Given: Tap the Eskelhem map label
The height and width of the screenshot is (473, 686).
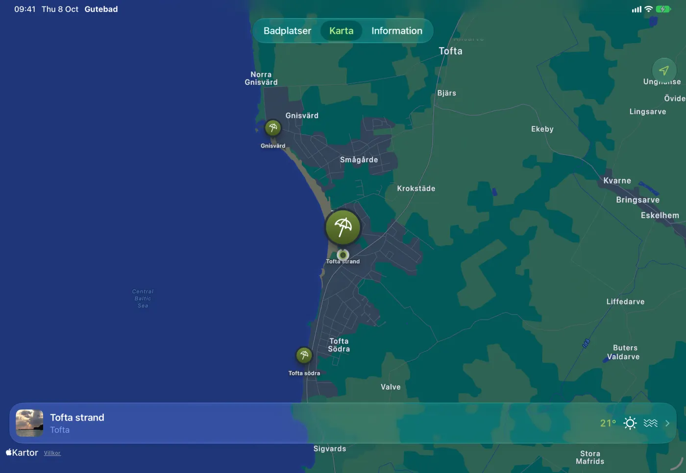Looking at the screenshot, I should [x=660, y=215].
